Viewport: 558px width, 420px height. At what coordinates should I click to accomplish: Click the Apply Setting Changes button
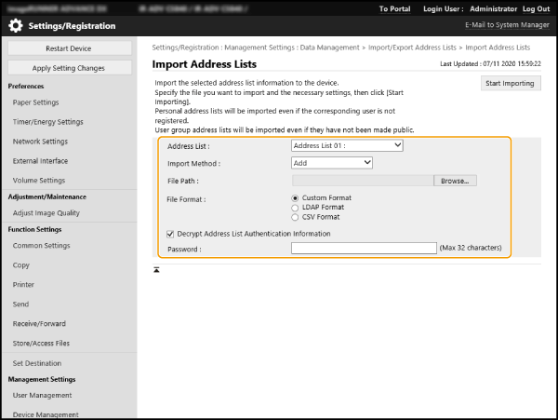coord(68,68)
